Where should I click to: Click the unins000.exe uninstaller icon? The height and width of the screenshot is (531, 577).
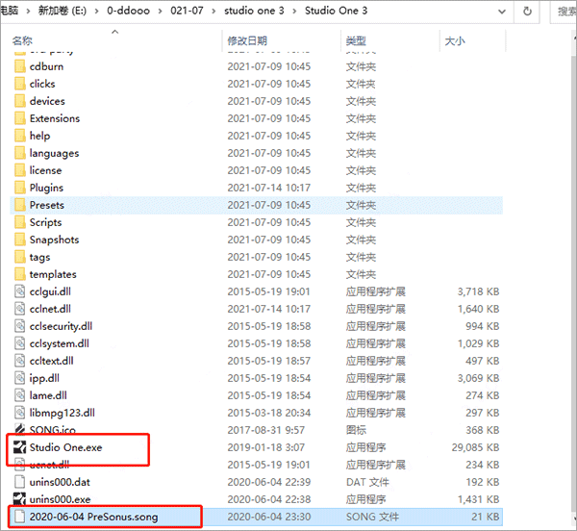click(19, 499)
